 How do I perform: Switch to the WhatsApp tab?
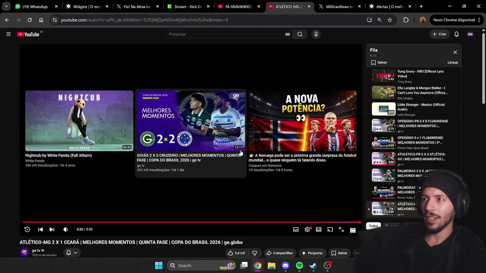coord(36,6)
